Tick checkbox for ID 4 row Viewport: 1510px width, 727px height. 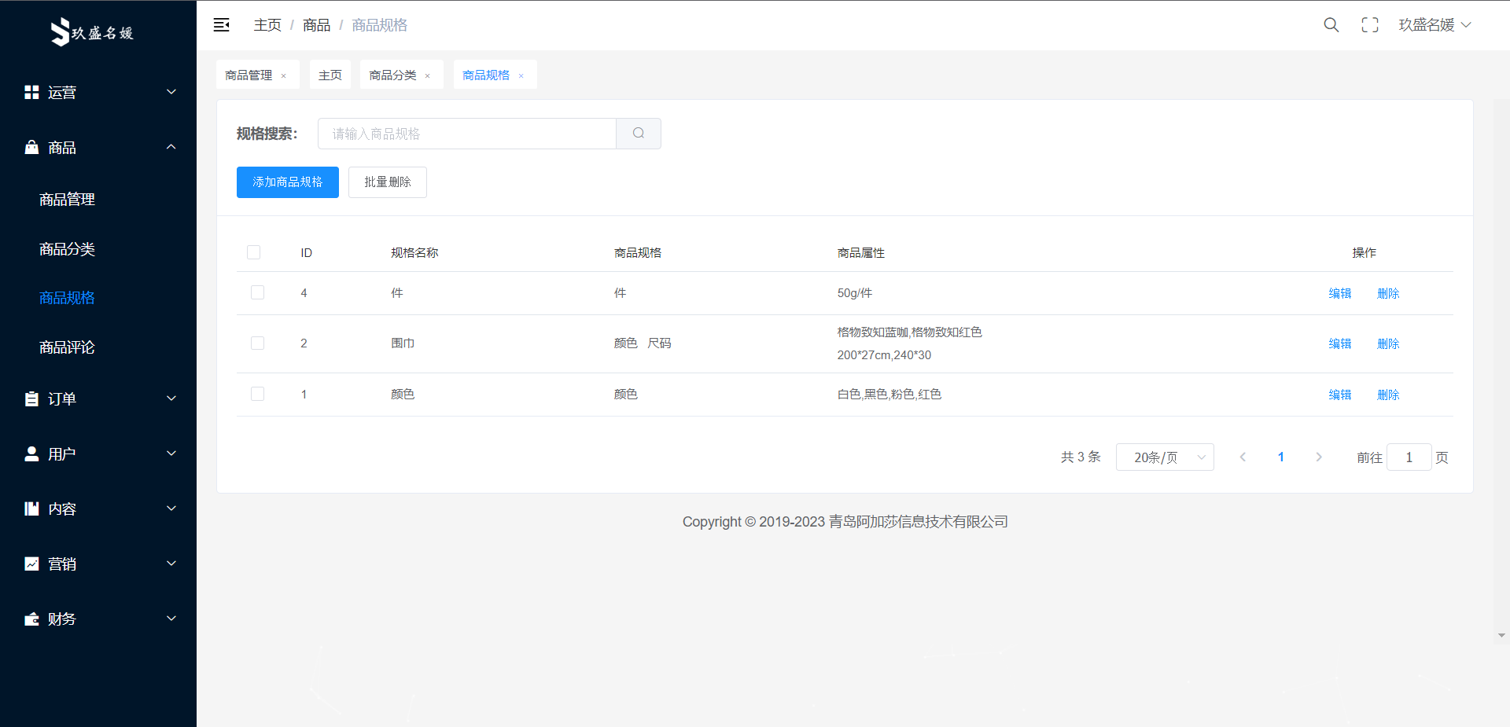(257, 292)
